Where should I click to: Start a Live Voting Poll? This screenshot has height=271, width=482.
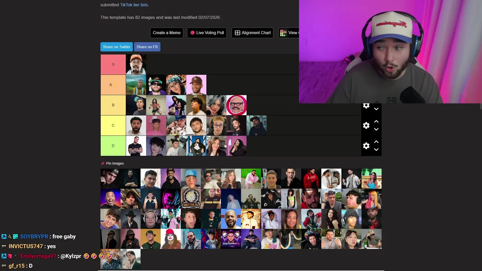[207, 33]
